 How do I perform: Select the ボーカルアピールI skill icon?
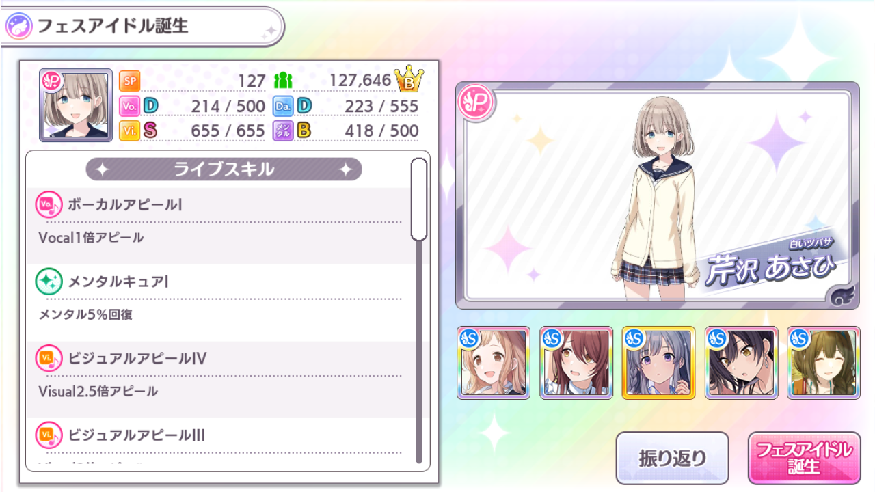(x=49, y=204)
